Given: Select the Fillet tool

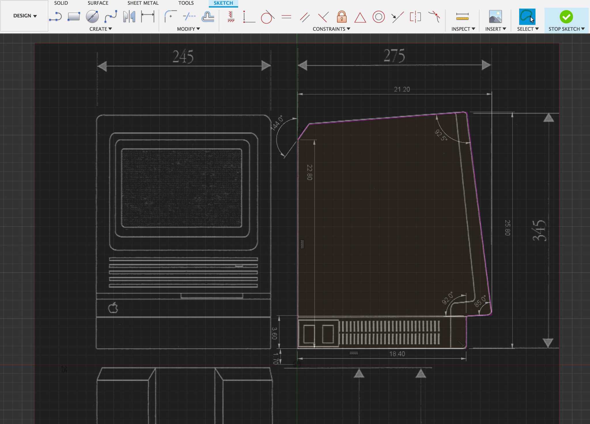Looking at the screenshot, I should [x=171, y=16].
